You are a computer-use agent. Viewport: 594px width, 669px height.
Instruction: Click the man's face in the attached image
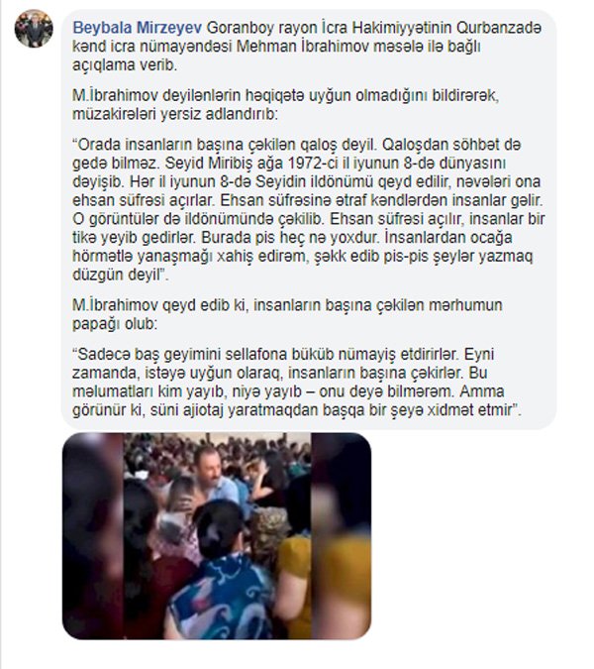click(x=211, y=468)
